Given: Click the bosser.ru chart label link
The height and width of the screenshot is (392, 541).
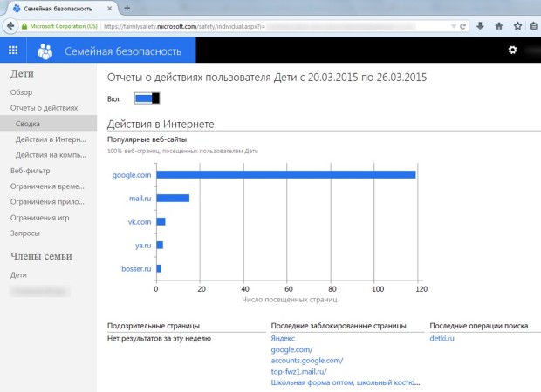Looking at the screenshot, I should 136,268.
